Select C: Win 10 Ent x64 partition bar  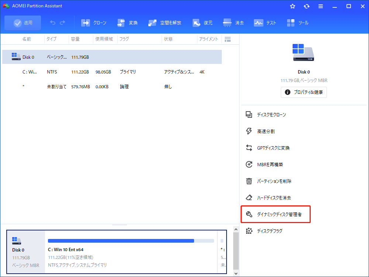pos(131,252)
